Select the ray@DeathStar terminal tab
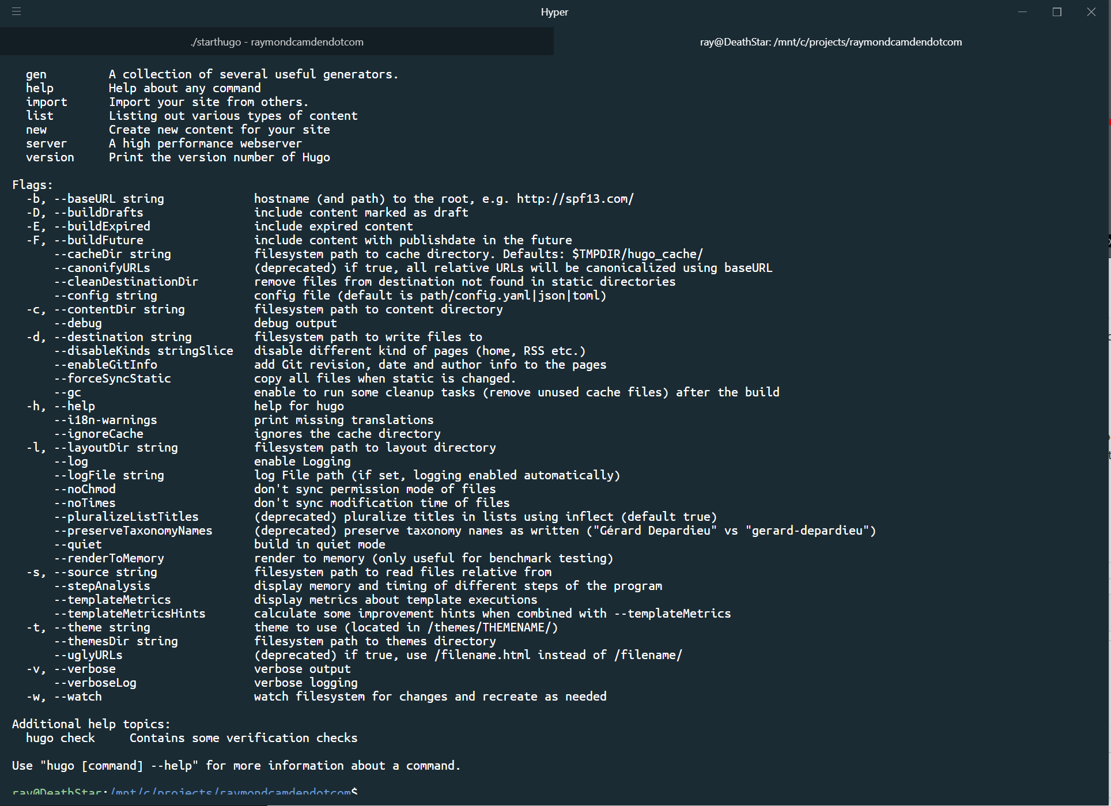The image size is (1111, 806). coord(830,41)
